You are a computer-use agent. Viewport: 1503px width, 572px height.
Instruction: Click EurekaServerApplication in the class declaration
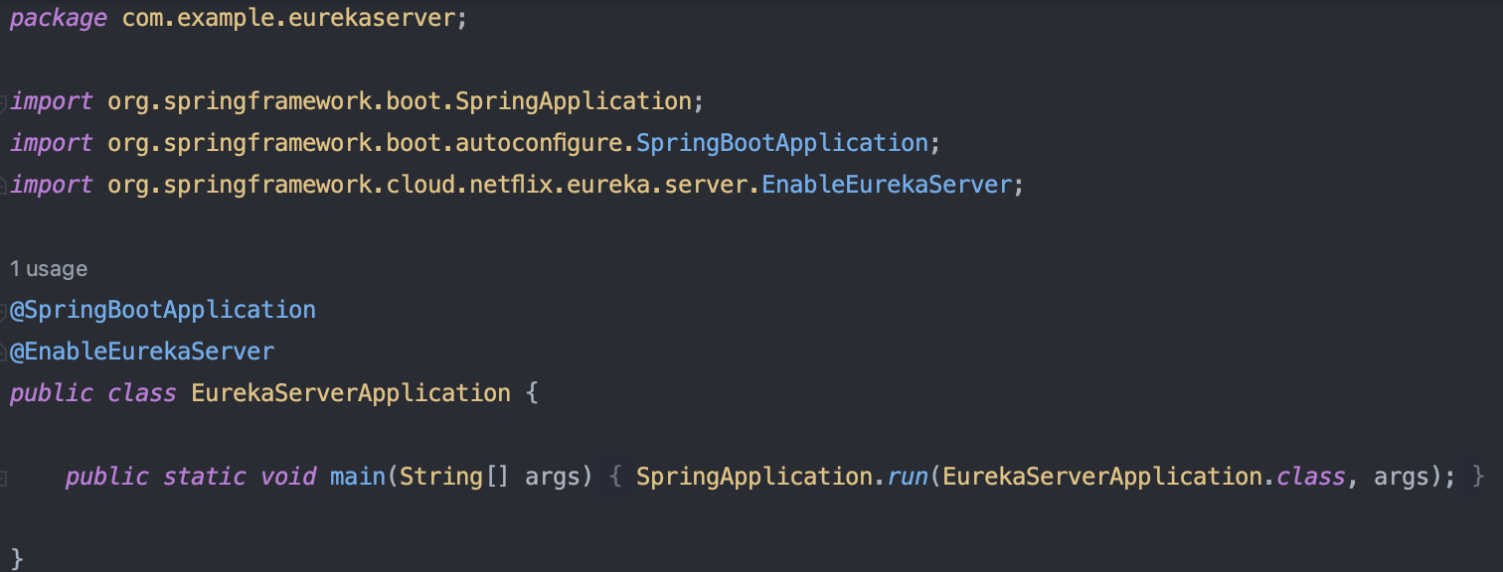click(x=351, y=393)
